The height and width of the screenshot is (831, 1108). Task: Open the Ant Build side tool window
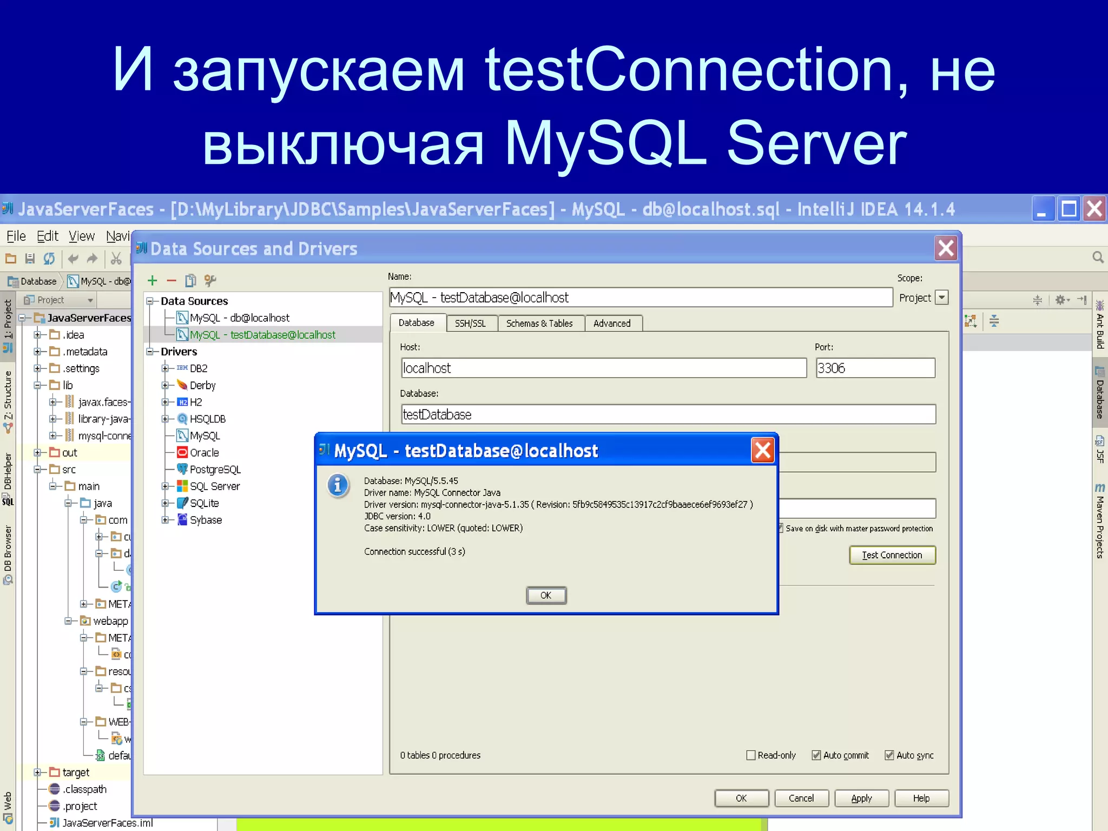coord(1100,325)
